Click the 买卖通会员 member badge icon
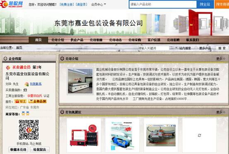Viewport: 229px width, 154px height. coord(8,68)
